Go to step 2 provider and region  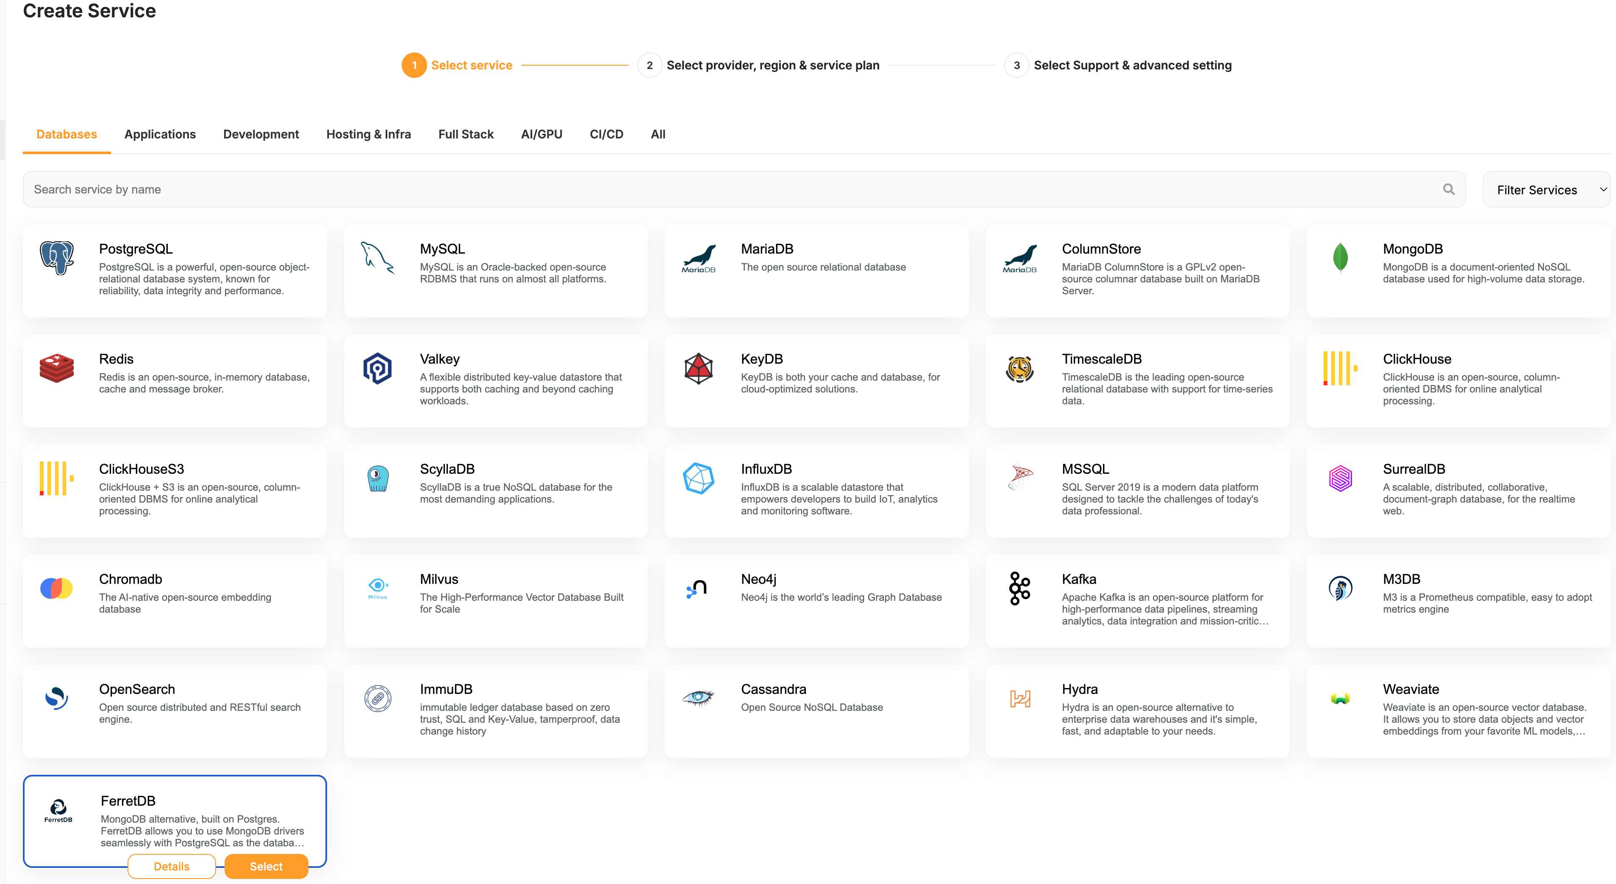772,65
